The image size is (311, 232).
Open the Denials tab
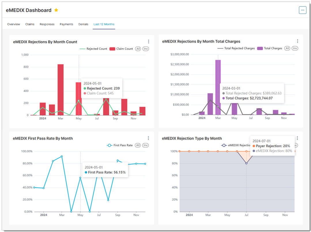coord(83,24)
